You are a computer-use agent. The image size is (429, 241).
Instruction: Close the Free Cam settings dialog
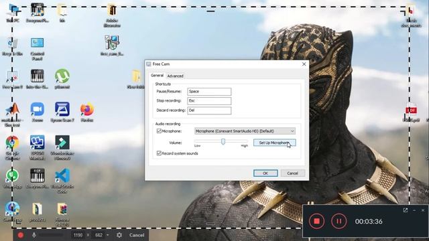coord(304,64)
